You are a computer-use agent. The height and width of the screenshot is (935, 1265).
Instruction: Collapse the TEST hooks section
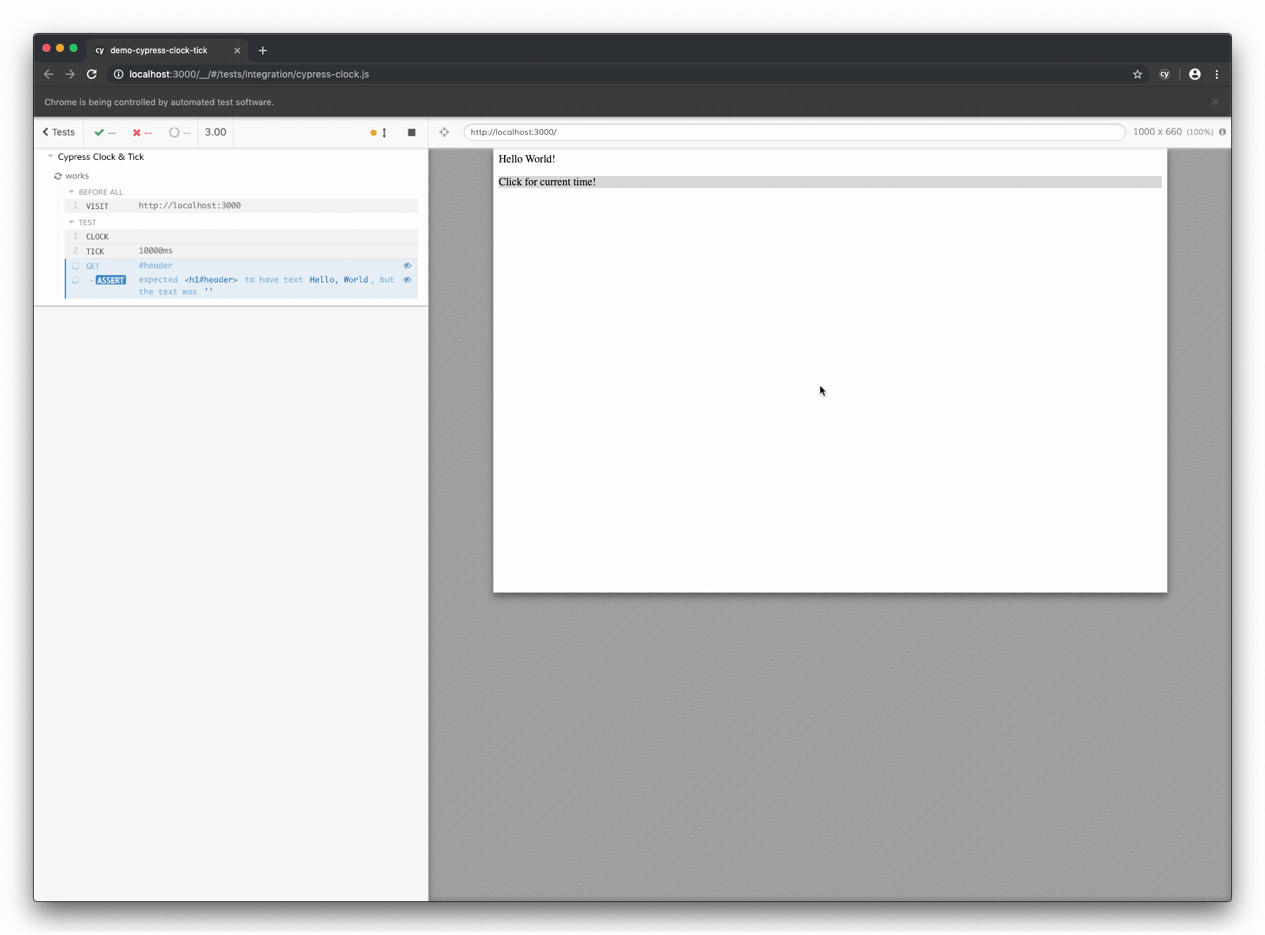pos(72,222)
